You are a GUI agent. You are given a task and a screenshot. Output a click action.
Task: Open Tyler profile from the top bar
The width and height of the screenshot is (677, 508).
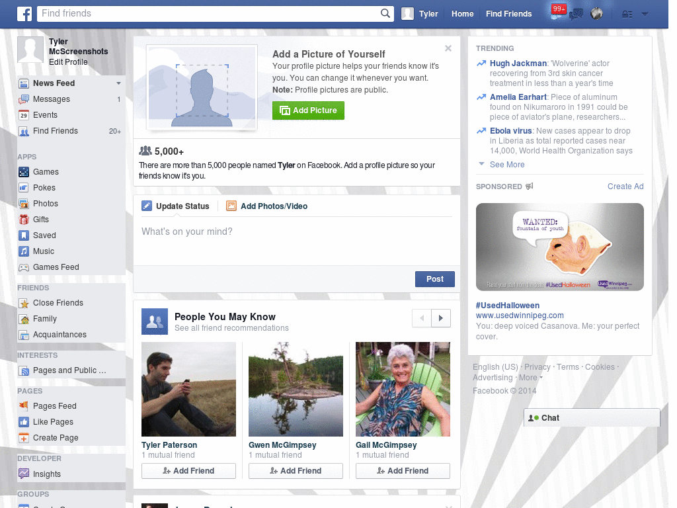coord(420,14)
